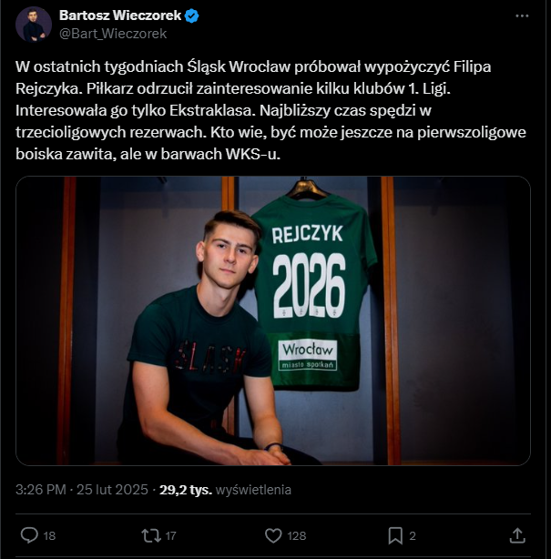Click the like count 128
Screen dimensions: 551x559
(296, 535)
